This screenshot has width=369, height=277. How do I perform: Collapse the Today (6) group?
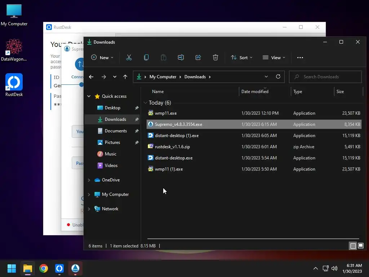coord(145,103)
